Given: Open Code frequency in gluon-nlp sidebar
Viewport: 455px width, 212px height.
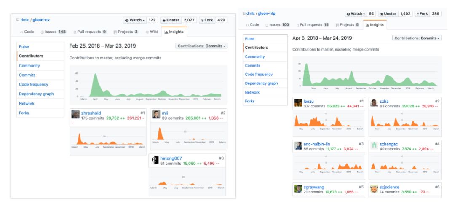Looking at the screenshot, I should point(265,74).
